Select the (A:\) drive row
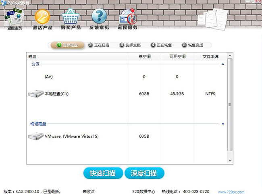 click(127, 77)
